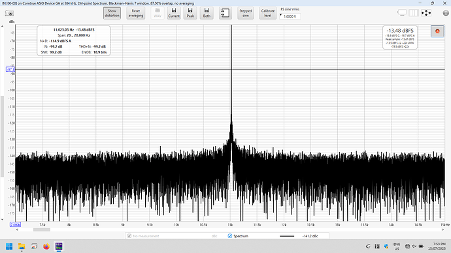Open graph limits four-arrow icon
Screen dimensions: 451x253
point(426,13)
